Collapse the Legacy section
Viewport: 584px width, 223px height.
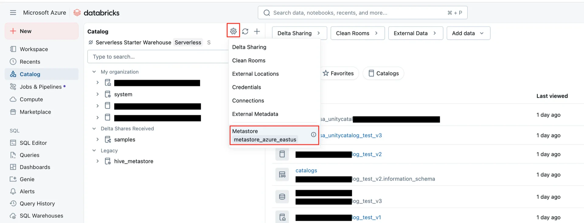point(94,150)
